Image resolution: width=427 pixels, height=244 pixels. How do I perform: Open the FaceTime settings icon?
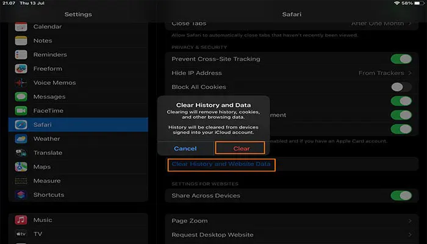(21, 111)
